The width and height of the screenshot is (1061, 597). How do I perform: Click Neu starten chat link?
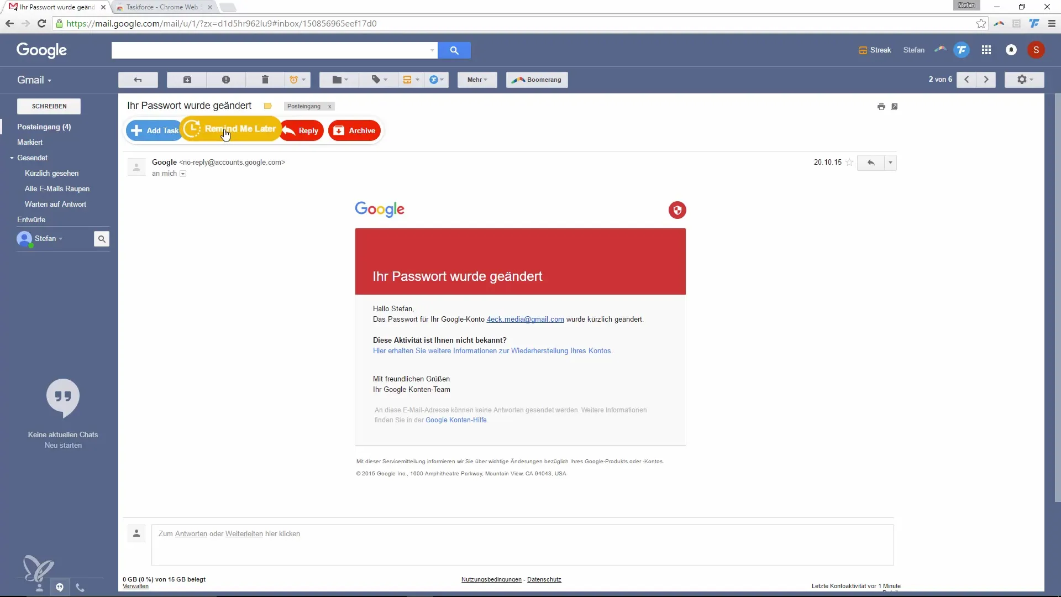click(x=63, y=445)
